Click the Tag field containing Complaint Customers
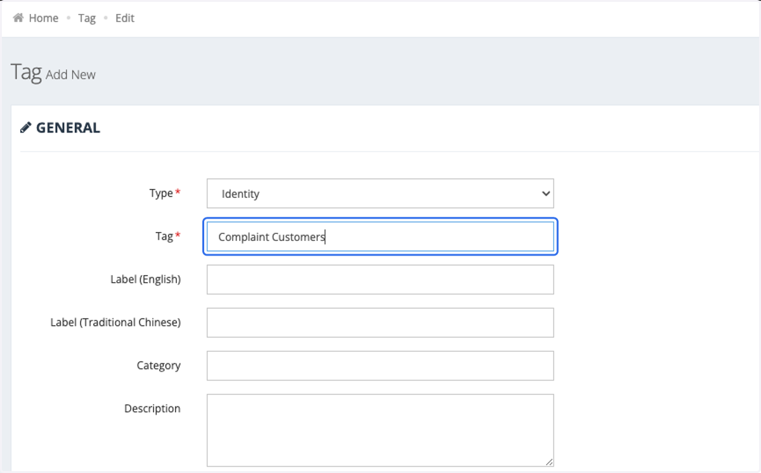 (380, 236)
